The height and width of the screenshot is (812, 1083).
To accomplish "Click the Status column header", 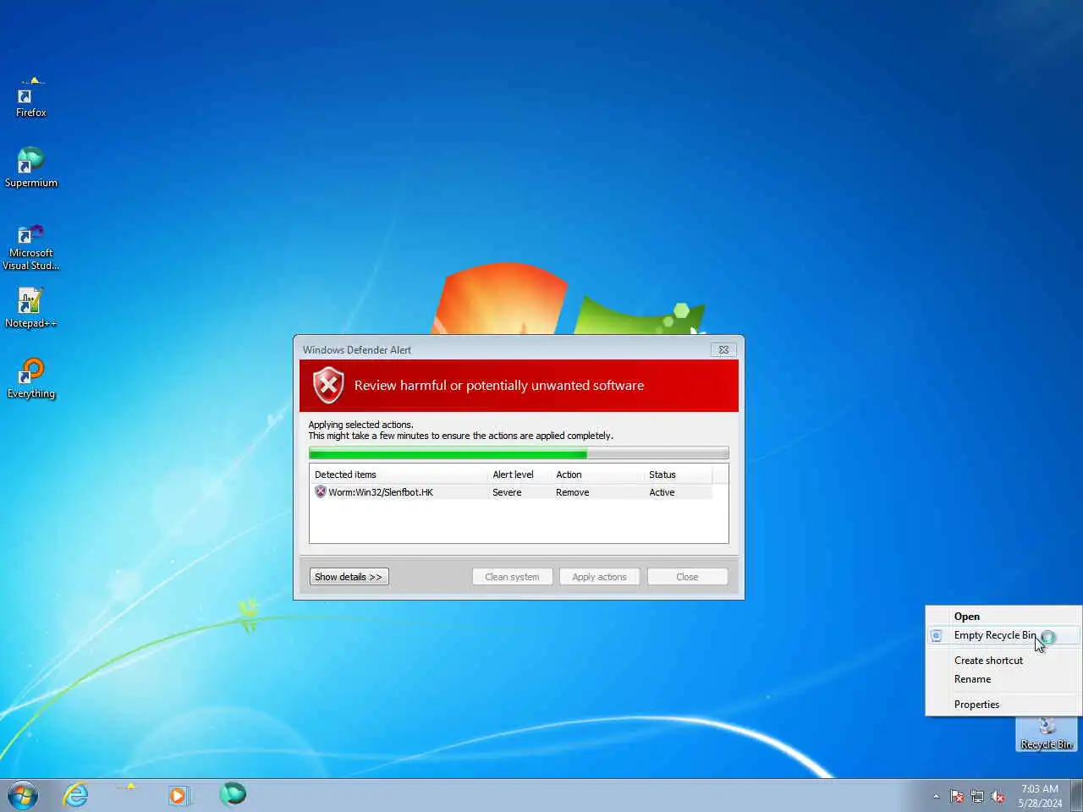I will click(x=679, y=475).
